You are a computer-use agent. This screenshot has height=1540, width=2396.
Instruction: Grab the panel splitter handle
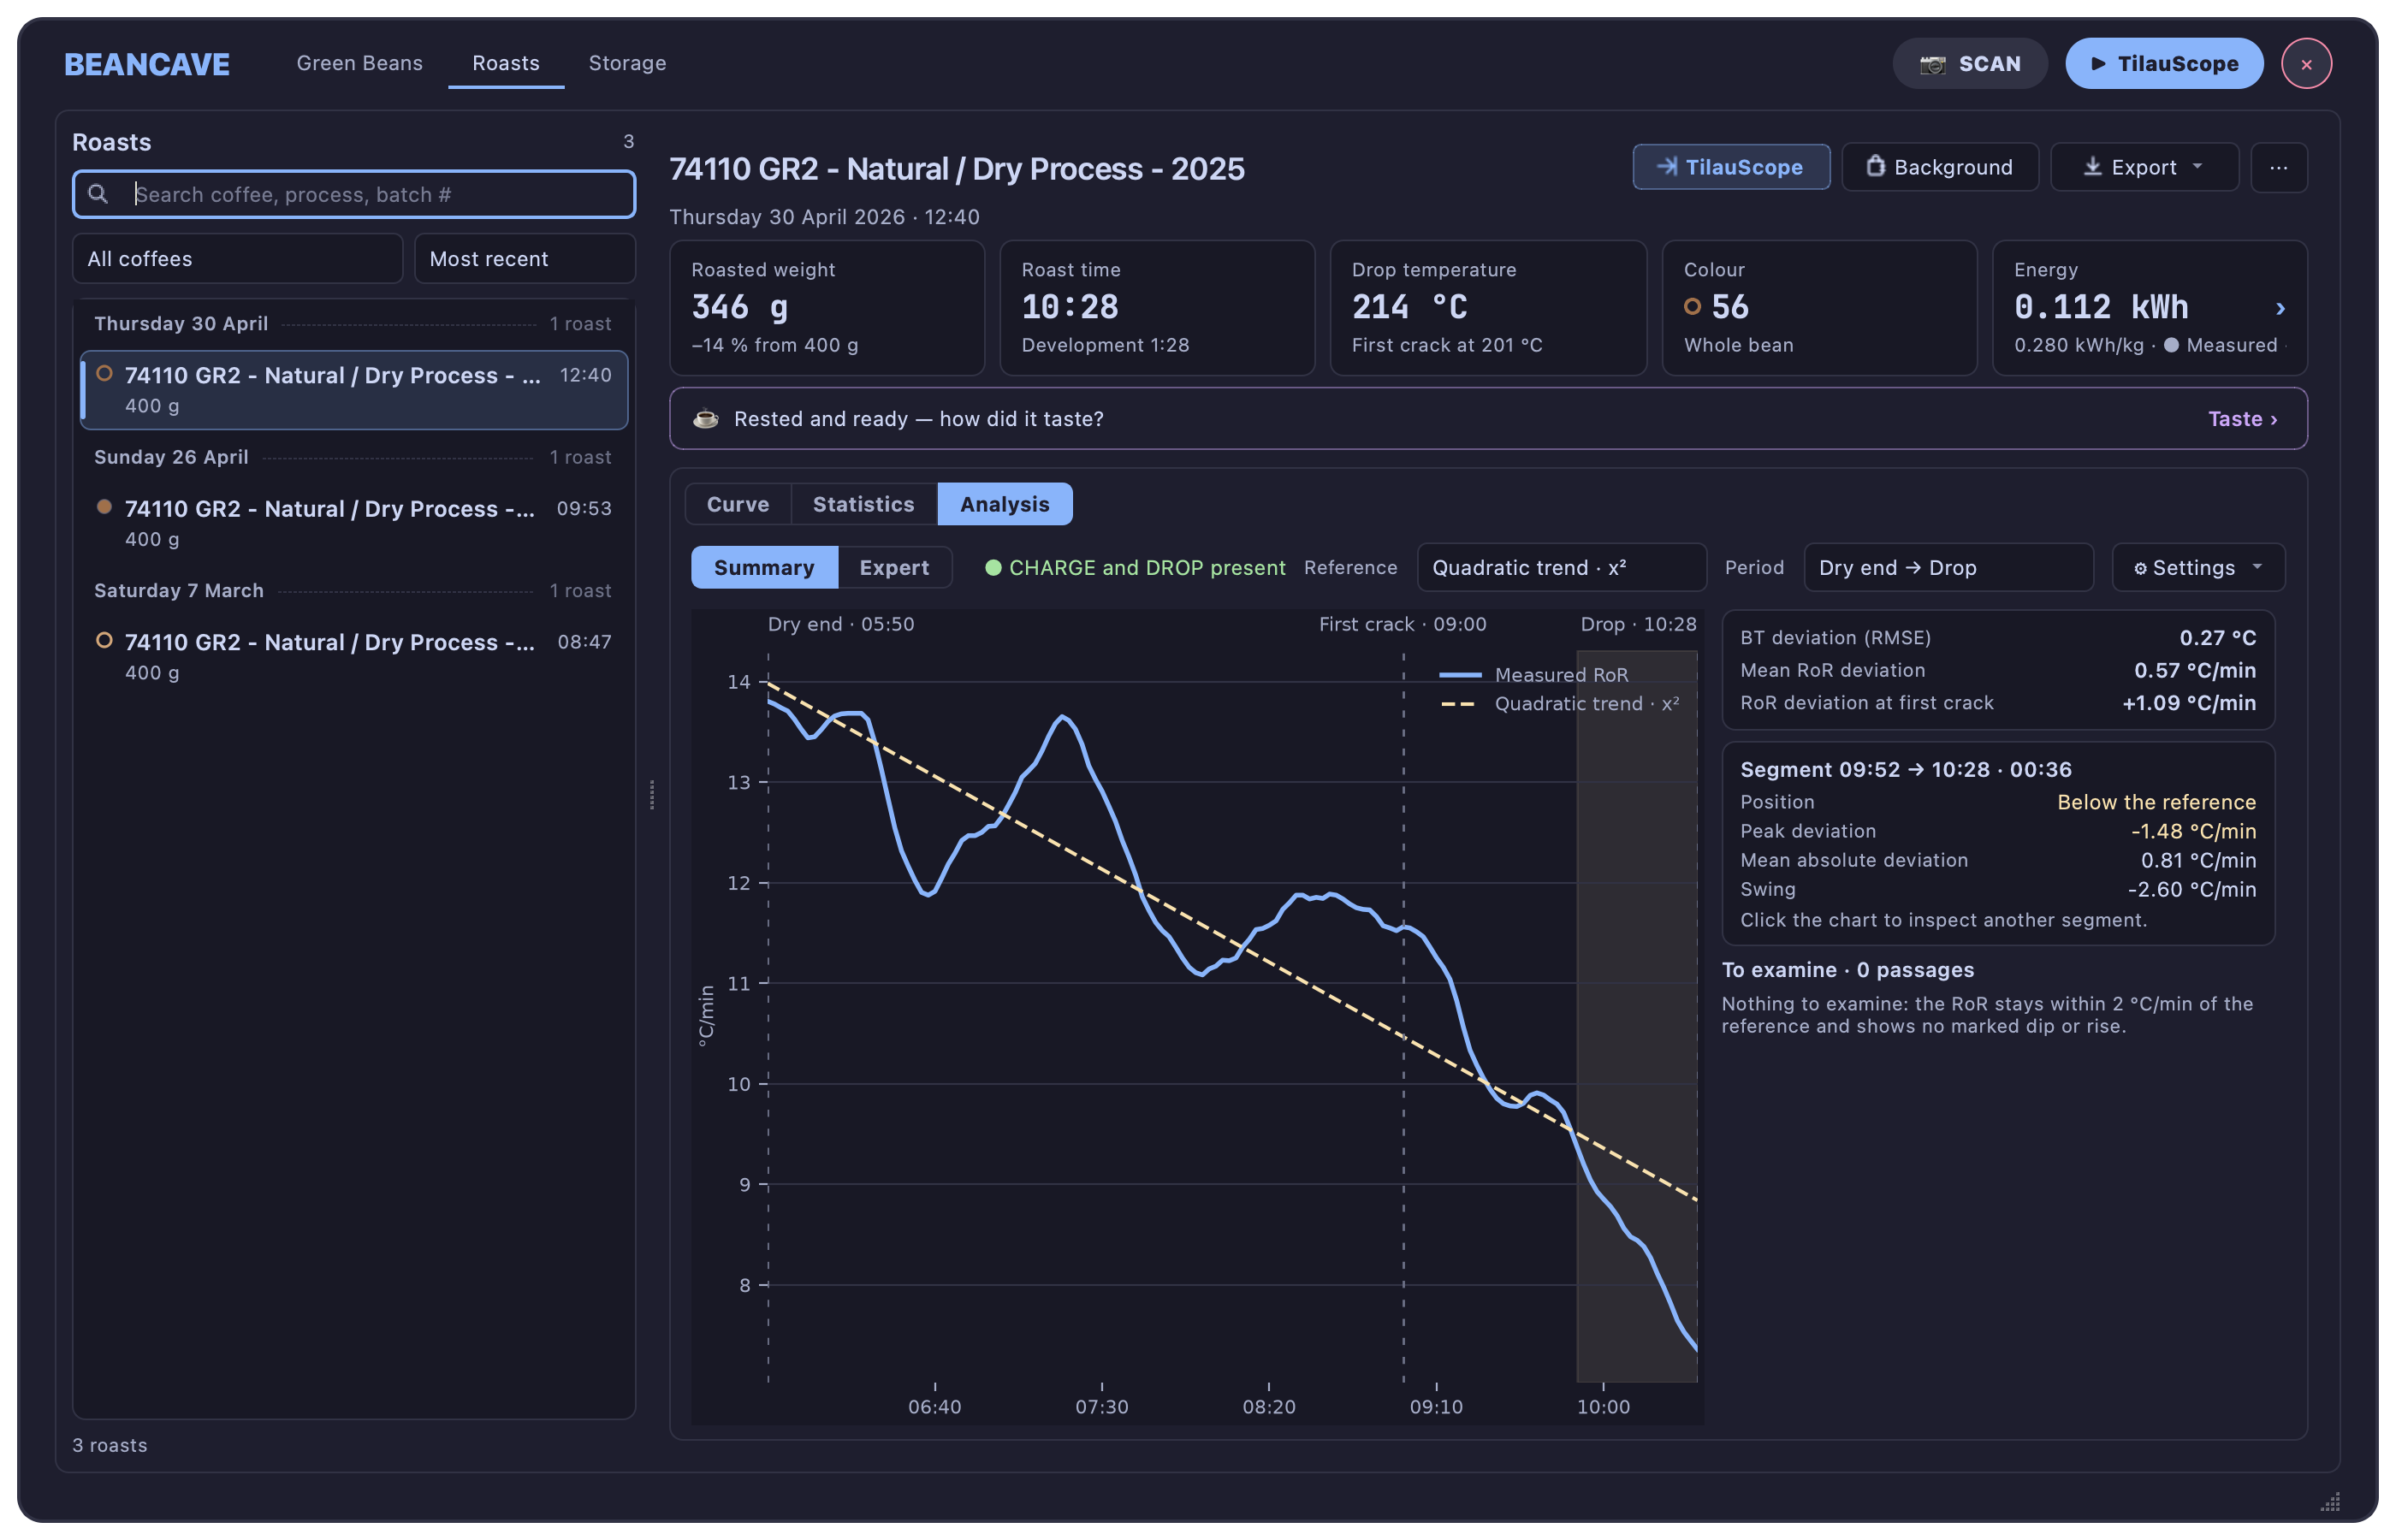point(652,795)
